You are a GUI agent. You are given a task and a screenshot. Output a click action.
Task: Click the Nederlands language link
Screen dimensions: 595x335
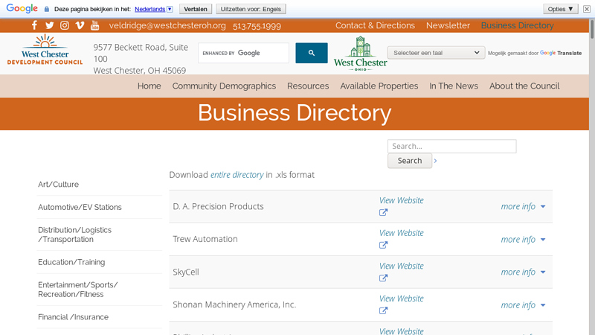pos(150,9)
